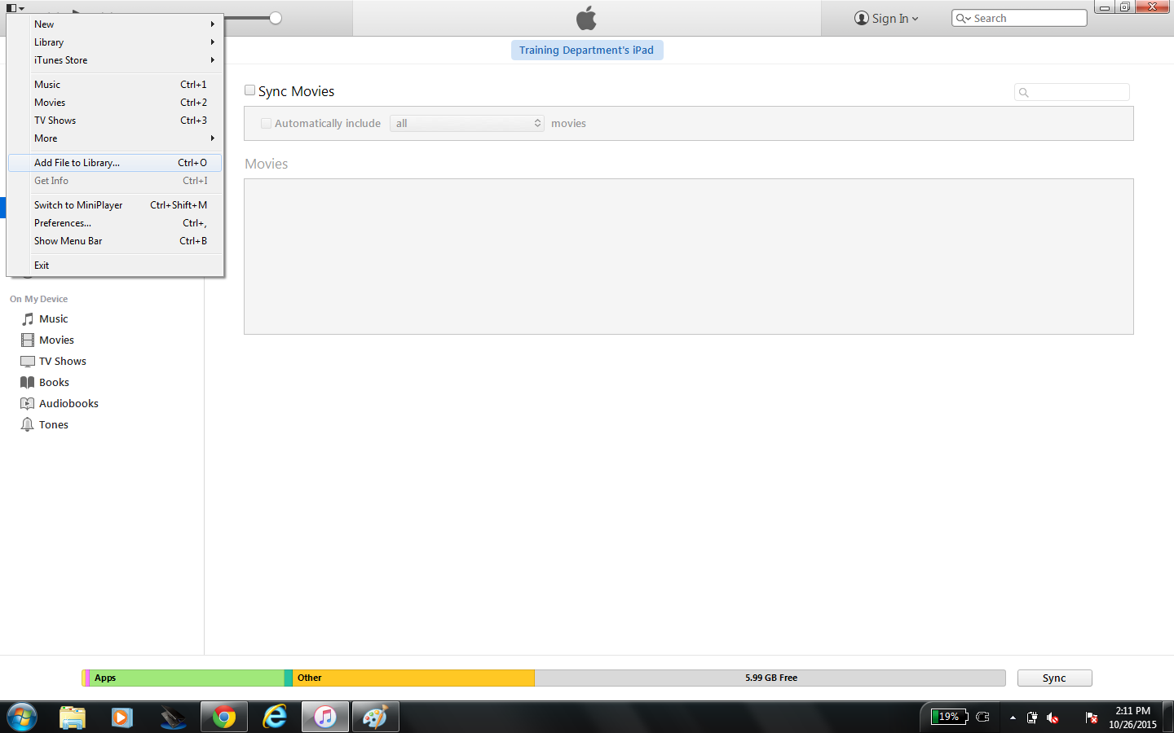Click the Apple logo in header

pos(586,18)
